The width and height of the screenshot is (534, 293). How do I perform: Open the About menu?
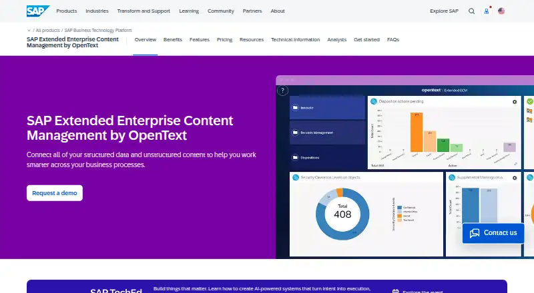278,11
